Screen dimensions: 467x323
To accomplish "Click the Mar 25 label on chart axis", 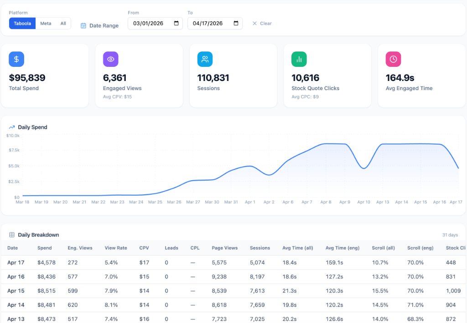I will coord(155,202).
